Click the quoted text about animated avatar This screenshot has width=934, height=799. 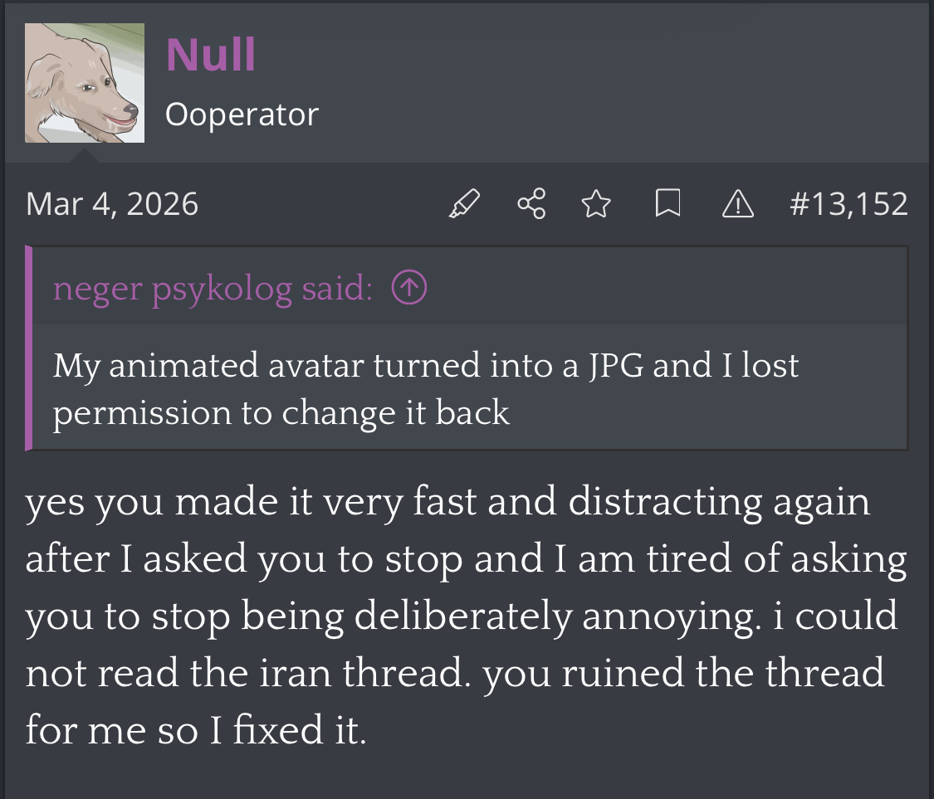click(x=426, y=389)
